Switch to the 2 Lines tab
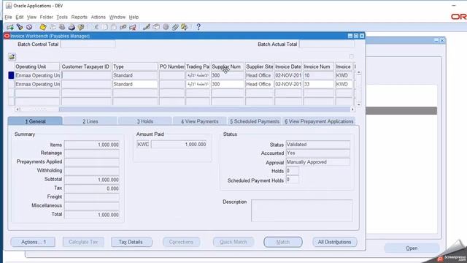 [90, 121]
